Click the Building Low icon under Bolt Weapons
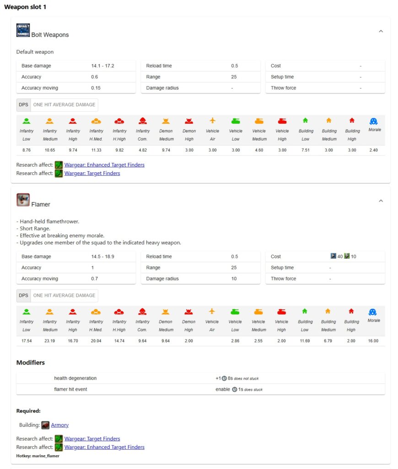The image size is (398, 469). point(305,120)
